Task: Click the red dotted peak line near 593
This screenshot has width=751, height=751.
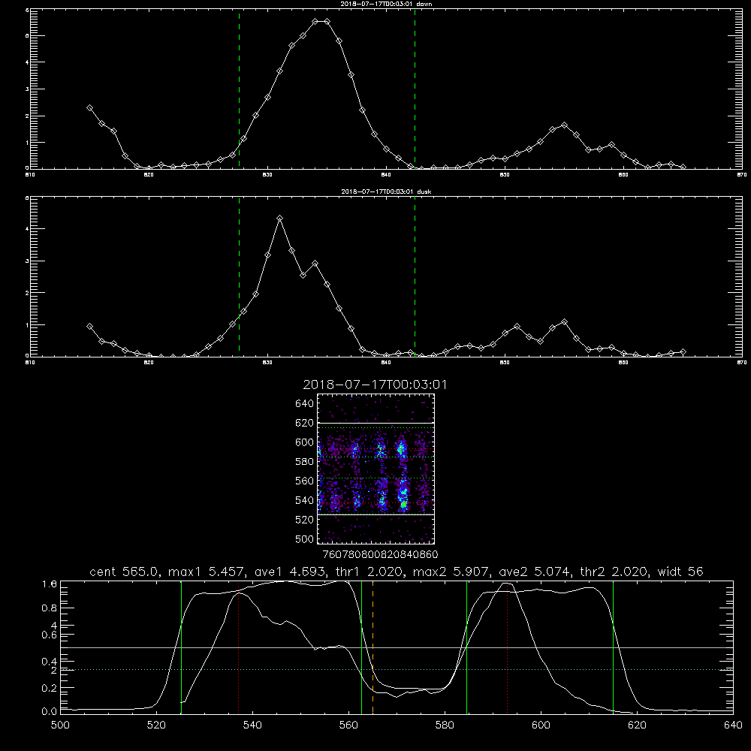Action: point(507,647)
